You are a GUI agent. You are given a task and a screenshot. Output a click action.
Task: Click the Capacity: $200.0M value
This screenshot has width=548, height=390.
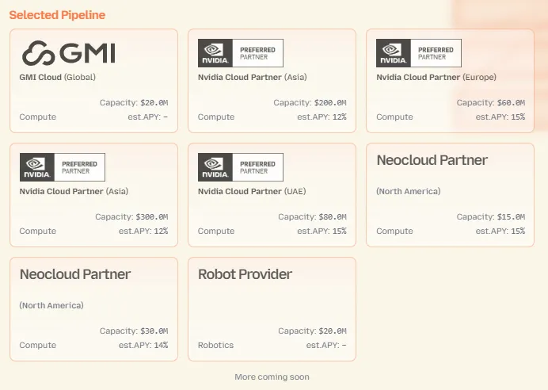[310, 103]
